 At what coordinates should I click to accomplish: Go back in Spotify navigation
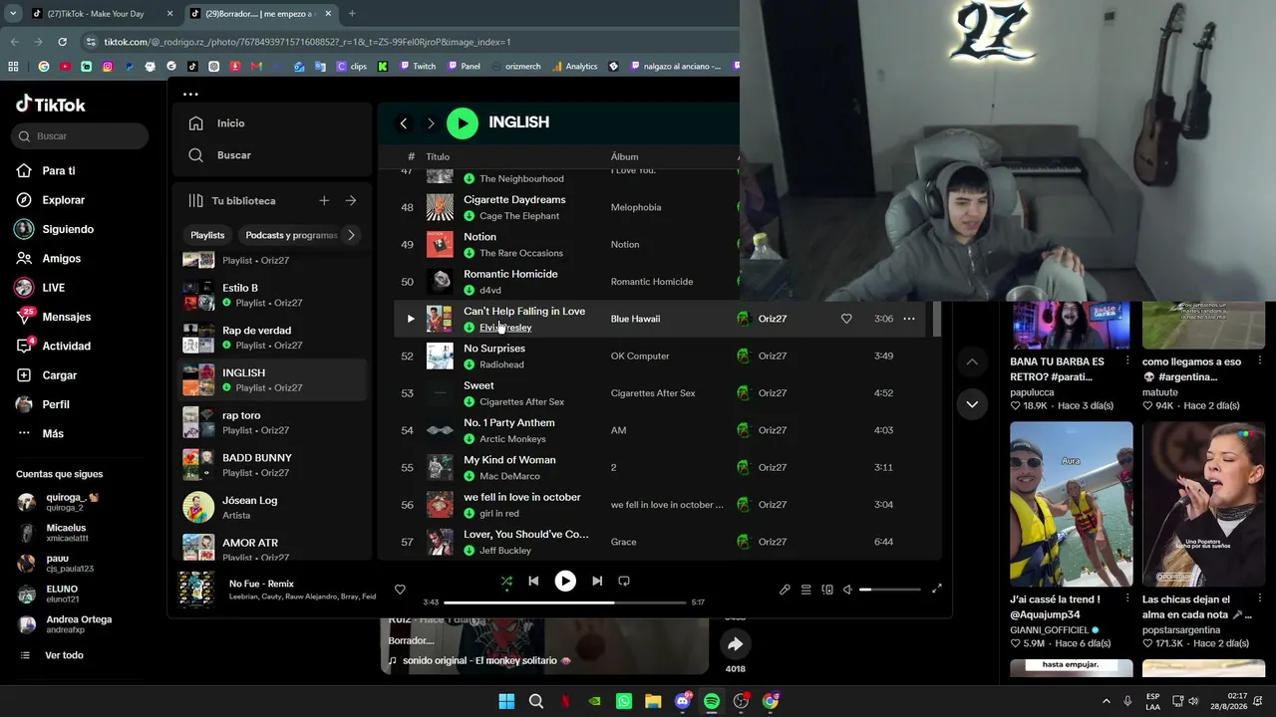[x=404, y=123]
